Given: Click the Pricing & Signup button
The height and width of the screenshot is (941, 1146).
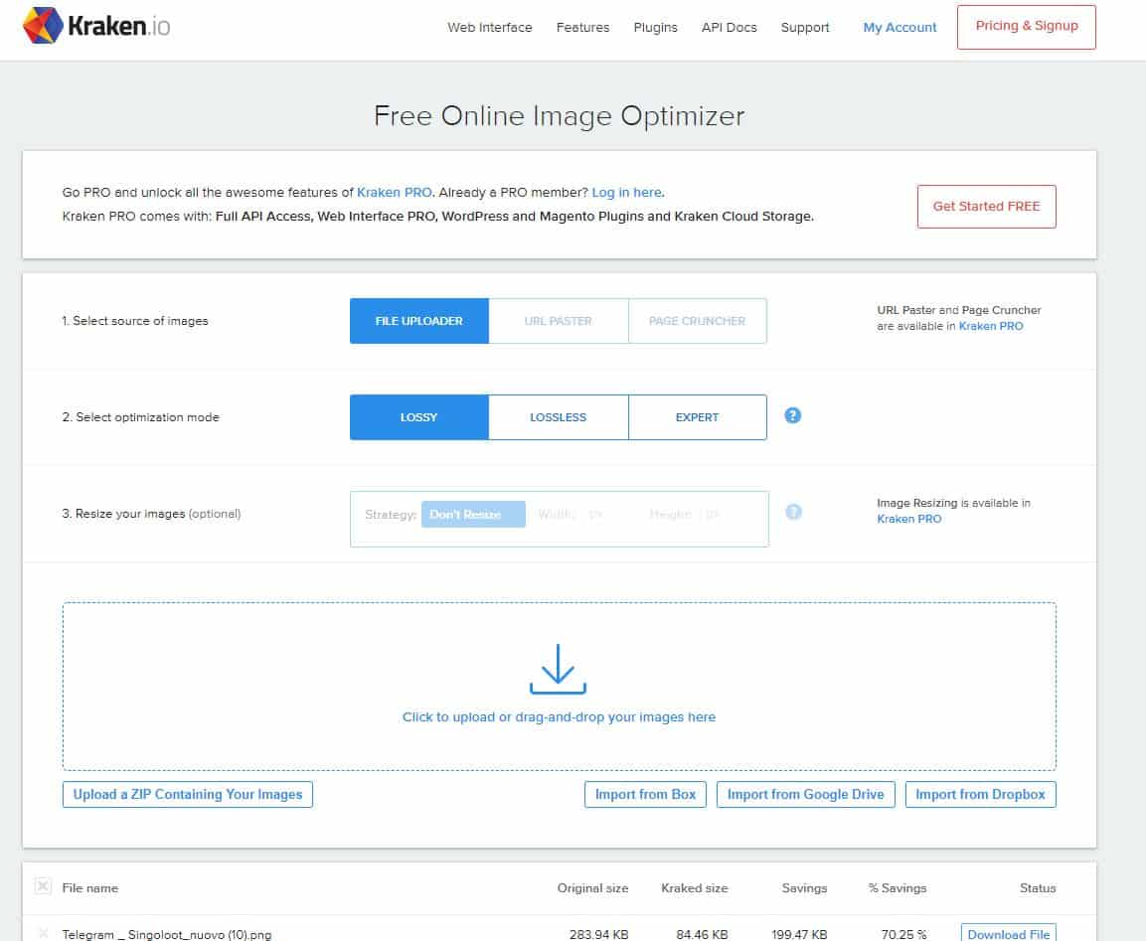Looking at the screenshot, I should pyautogui.click(x=1026, y=27).
